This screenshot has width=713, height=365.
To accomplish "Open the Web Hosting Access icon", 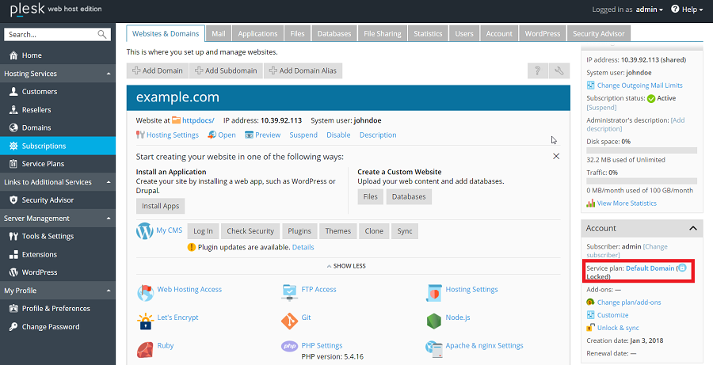I will 145,292.
